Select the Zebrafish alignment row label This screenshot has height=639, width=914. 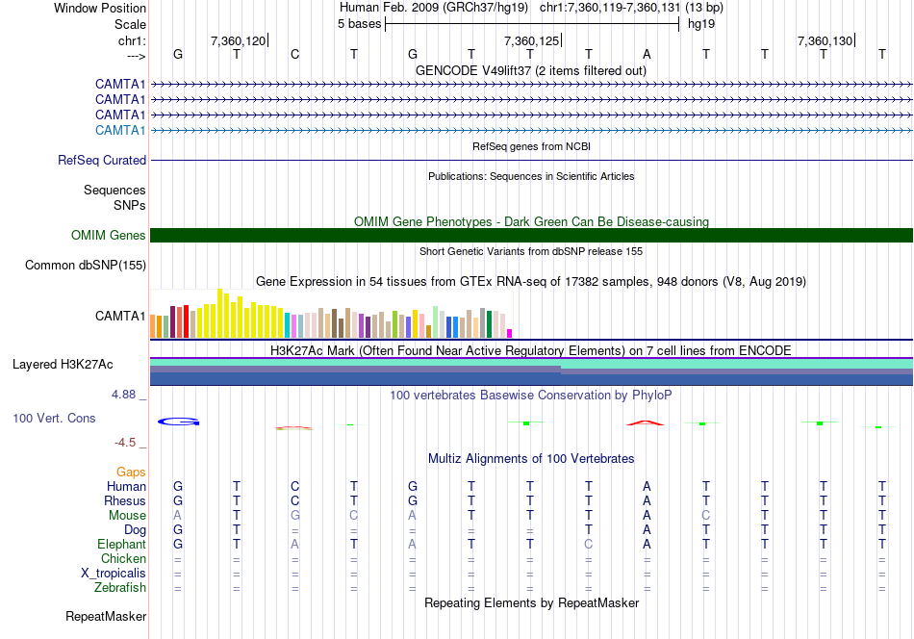120,588
